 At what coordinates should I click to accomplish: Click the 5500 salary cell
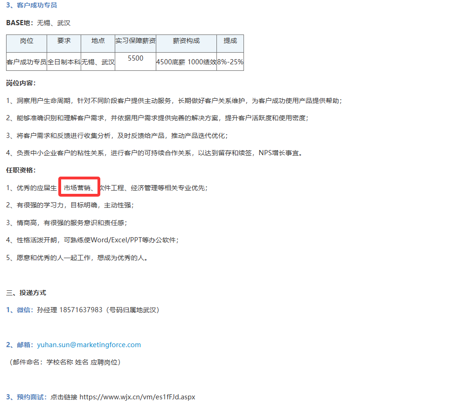point(135,58)
